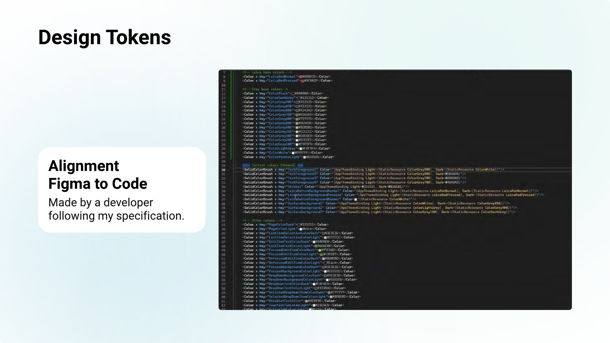Click "Made by a developer following my specification."

coord(116,209)
